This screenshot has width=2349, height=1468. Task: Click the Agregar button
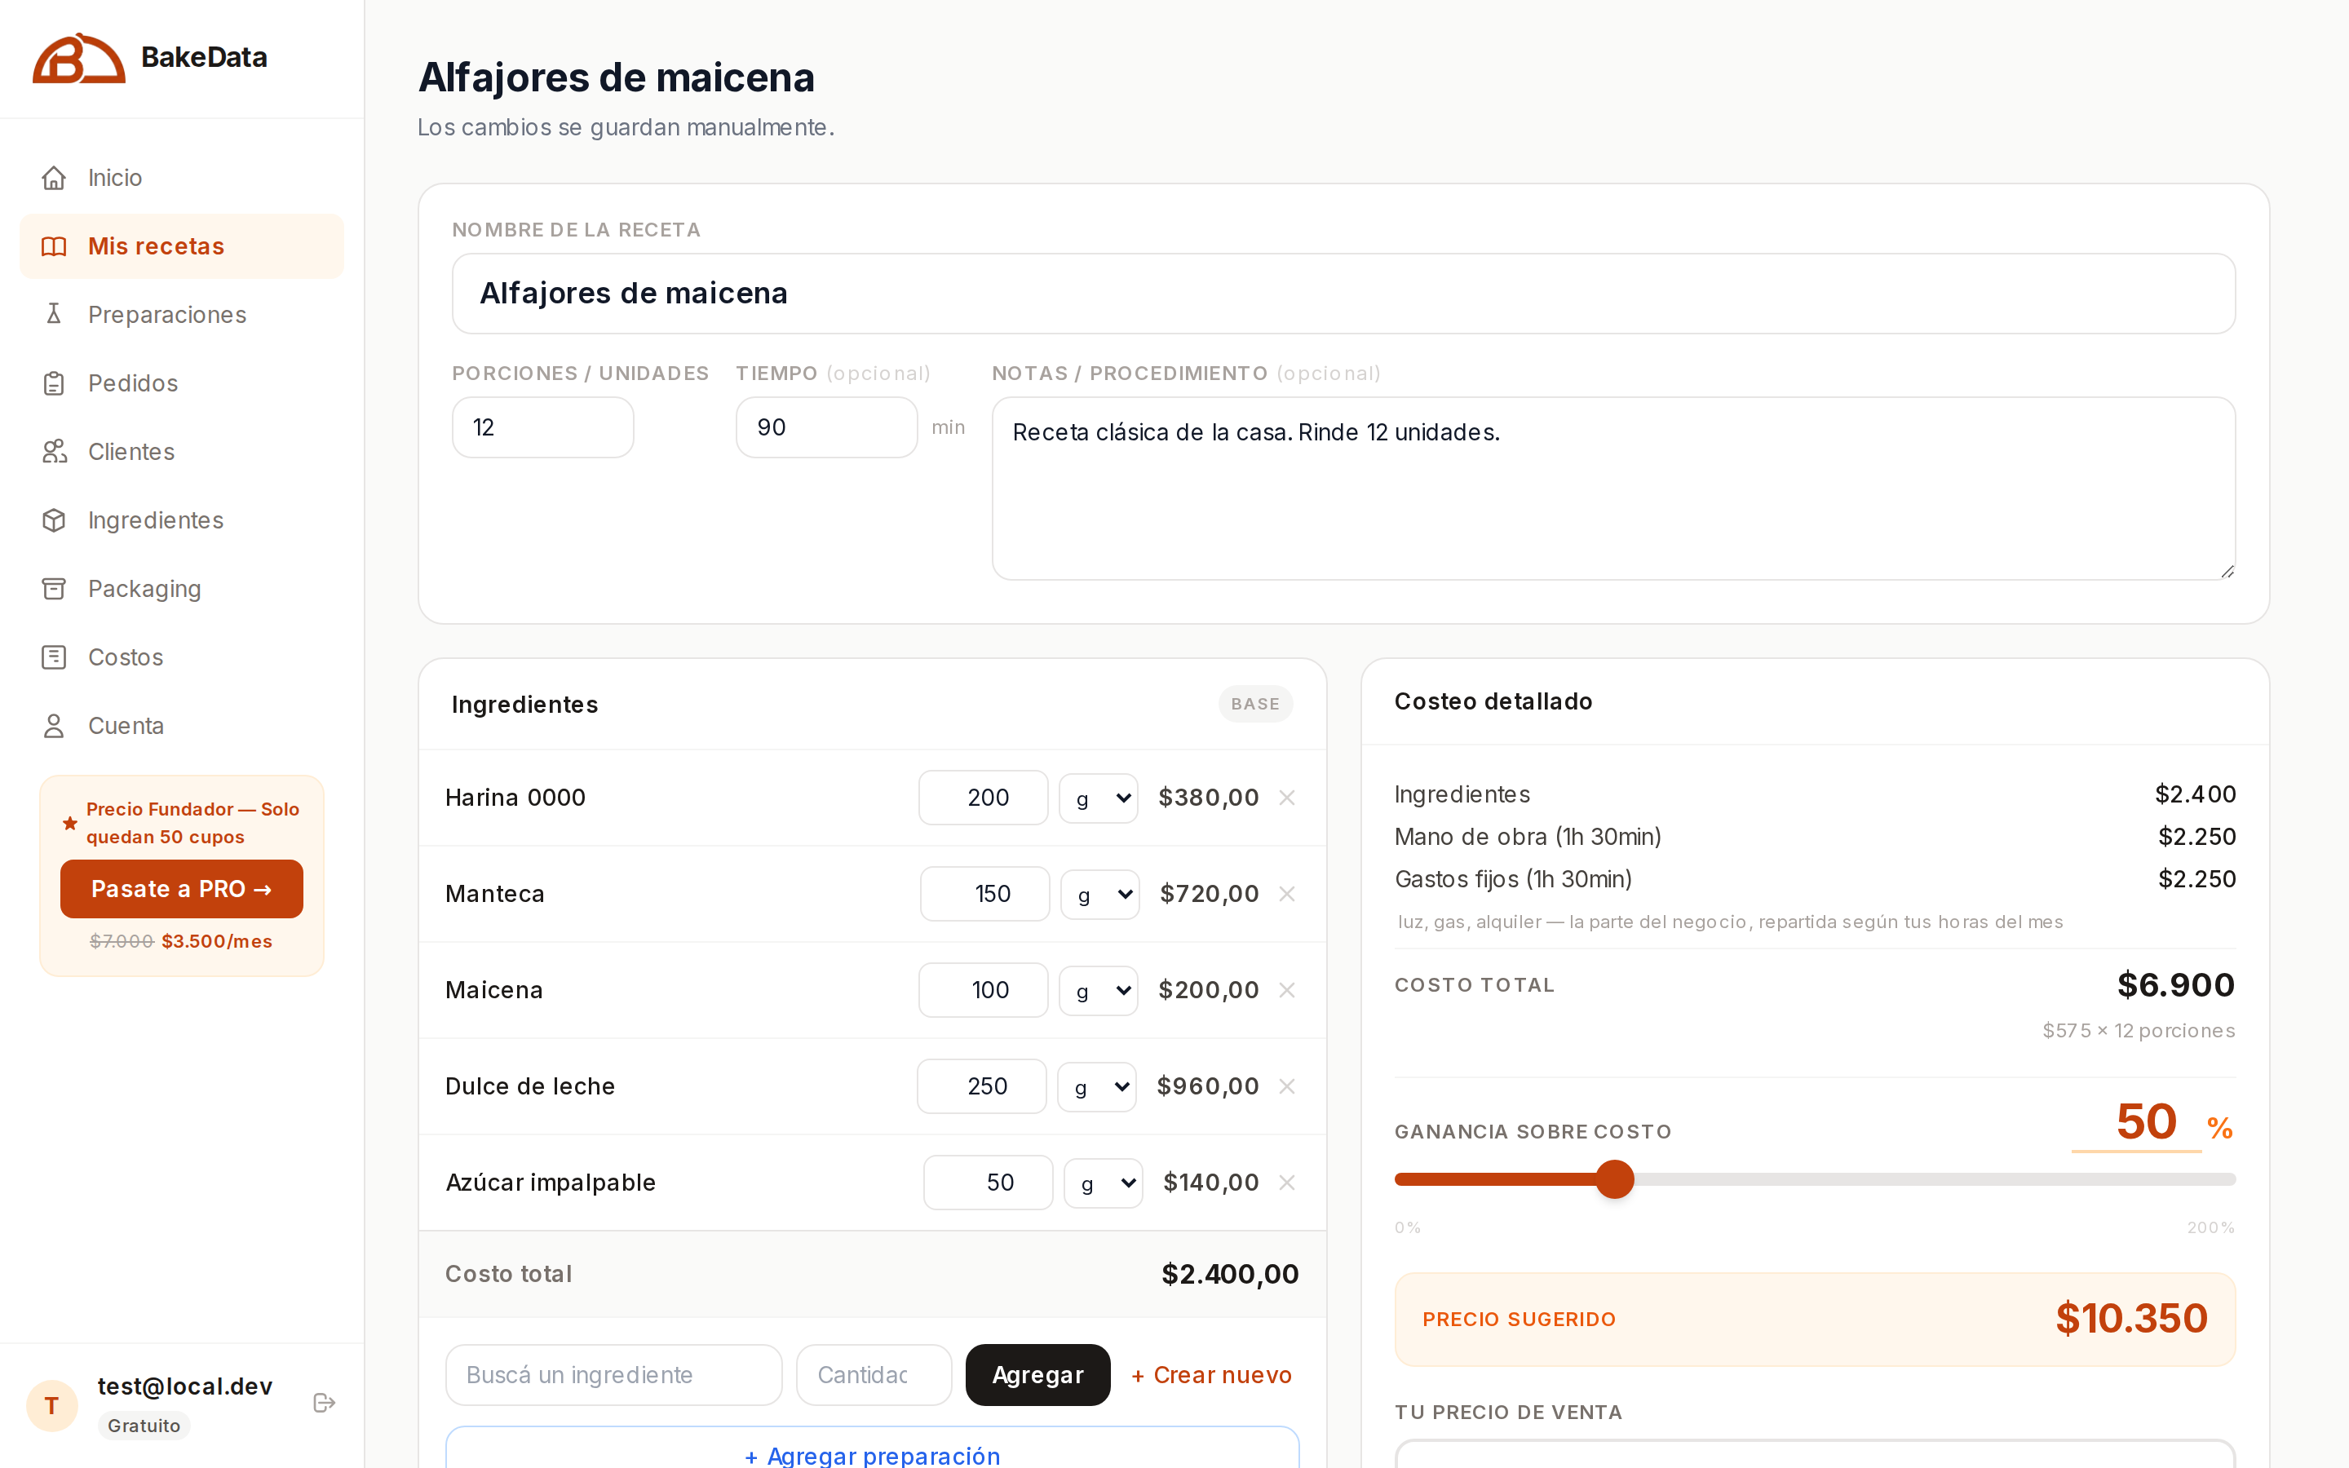click(x=1037, y=1375)
